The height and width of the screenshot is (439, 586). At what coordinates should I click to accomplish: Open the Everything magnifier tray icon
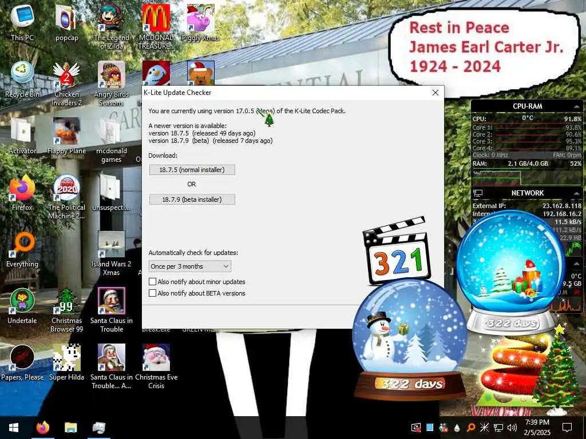pos(472,428)
